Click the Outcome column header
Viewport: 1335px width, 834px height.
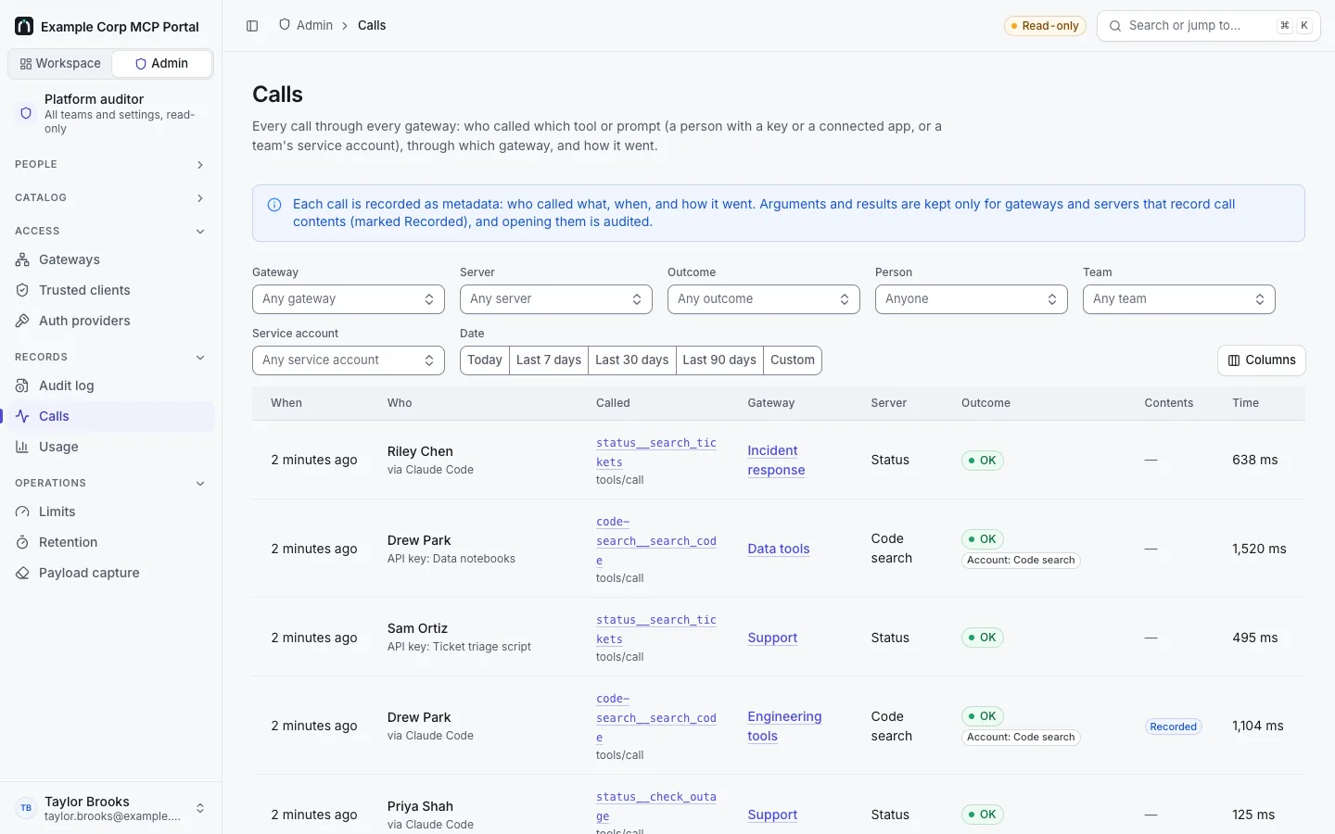coord(985,403)
